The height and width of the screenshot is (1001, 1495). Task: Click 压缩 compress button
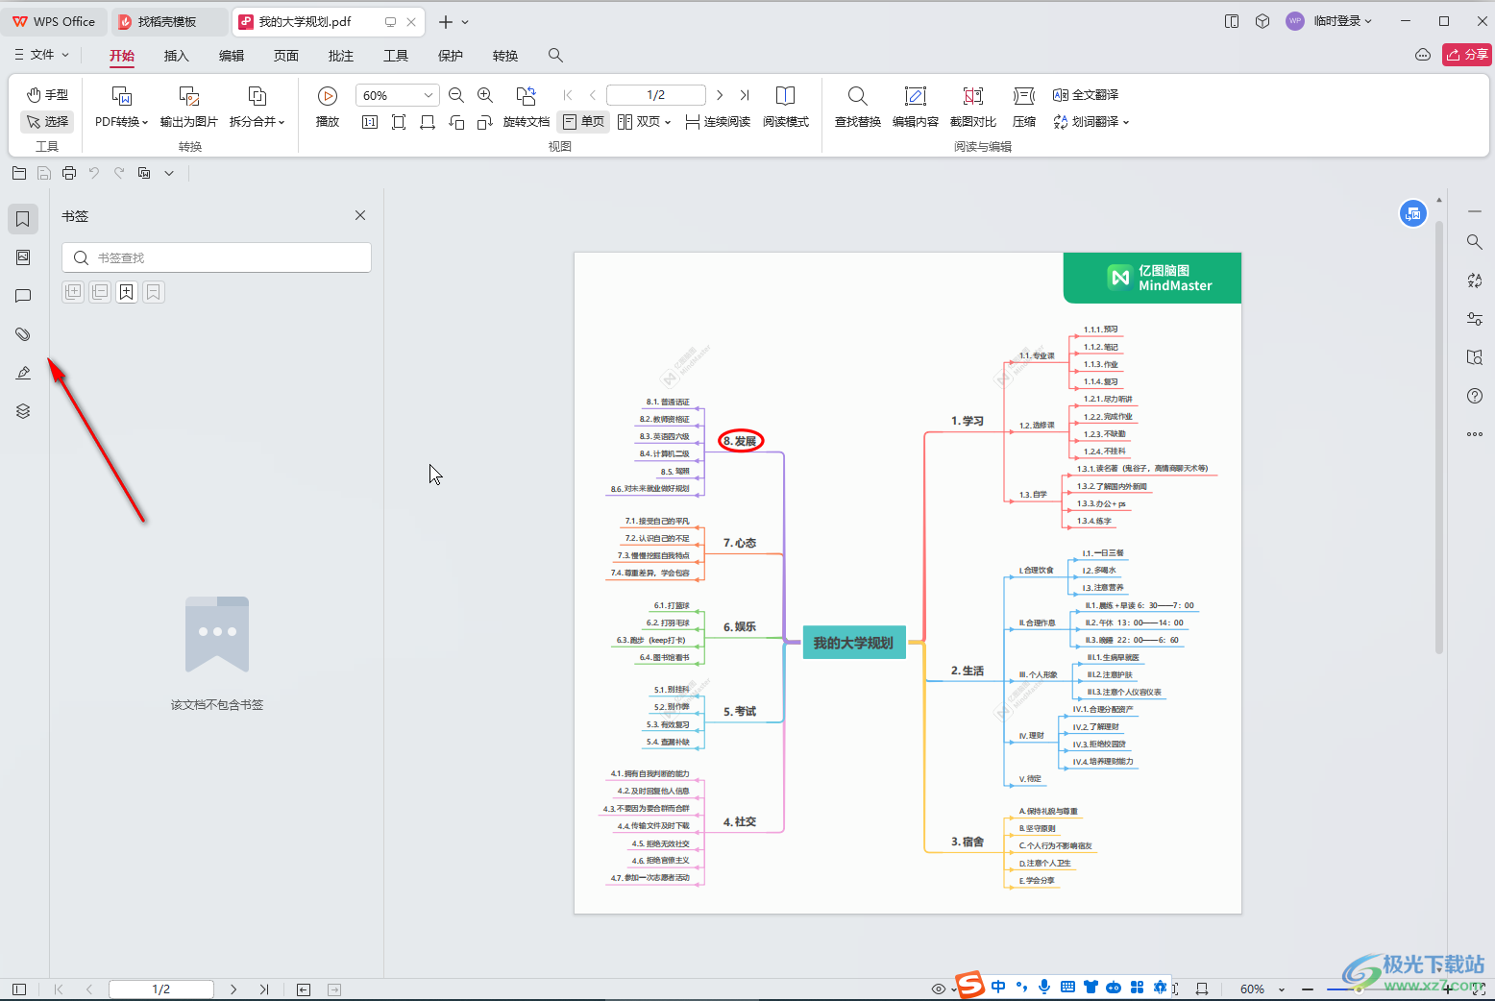(x=1024, y=108)
